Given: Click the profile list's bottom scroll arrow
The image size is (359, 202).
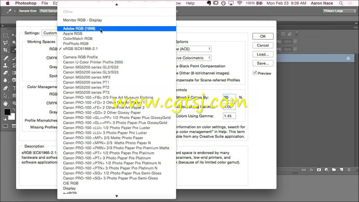Looking at the screenshot, I should pyautogui.click(x=117, y=196).
